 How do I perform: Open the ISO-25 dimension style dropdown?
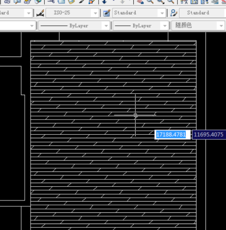click(95, 13)
